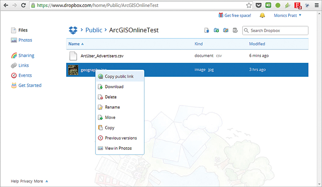Open the Privacy footer link
322x187 pixels.
click(x=26, y=181)
